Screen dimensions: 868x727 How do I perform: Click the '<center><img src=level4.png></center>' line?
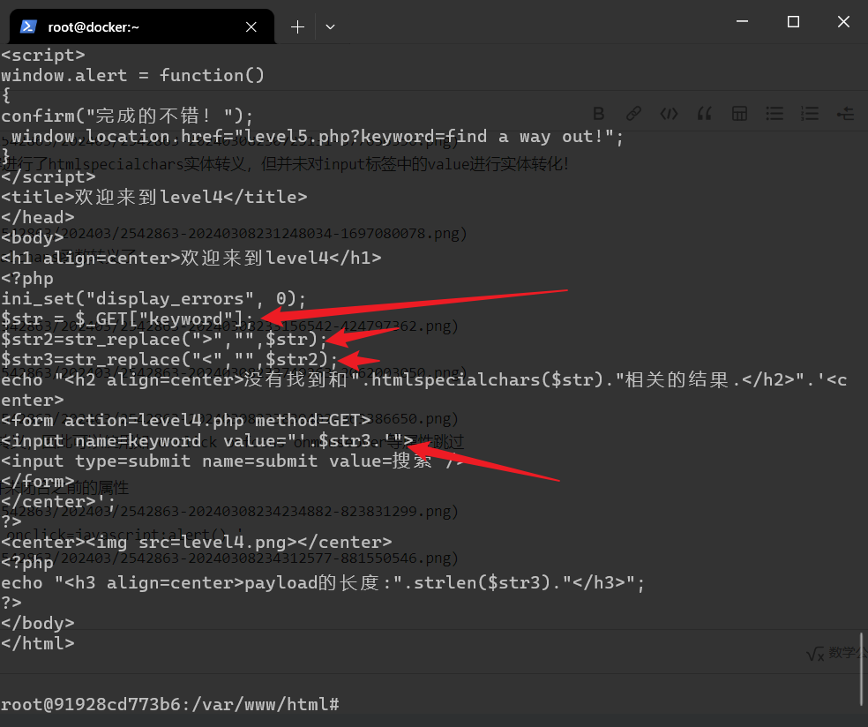point(196,542)
